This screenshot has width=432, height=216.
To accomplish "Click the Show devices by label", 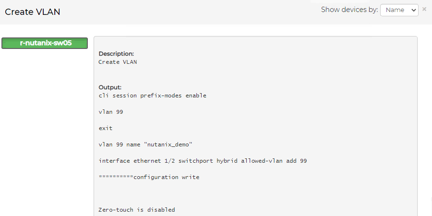I will click(x=349, y=10).
